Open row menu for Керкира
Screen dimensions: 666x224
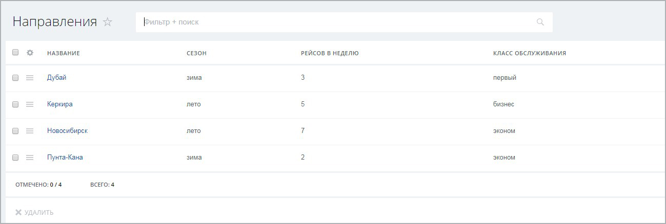30,104
